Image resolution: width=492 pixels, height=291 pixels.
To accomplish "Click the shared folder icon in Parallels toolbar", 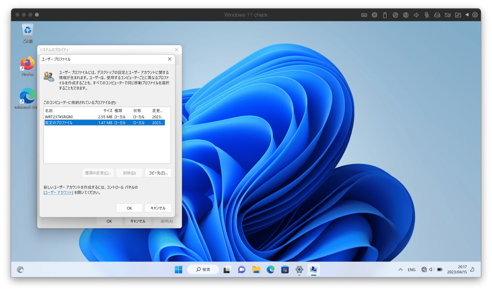I will 458,15.
